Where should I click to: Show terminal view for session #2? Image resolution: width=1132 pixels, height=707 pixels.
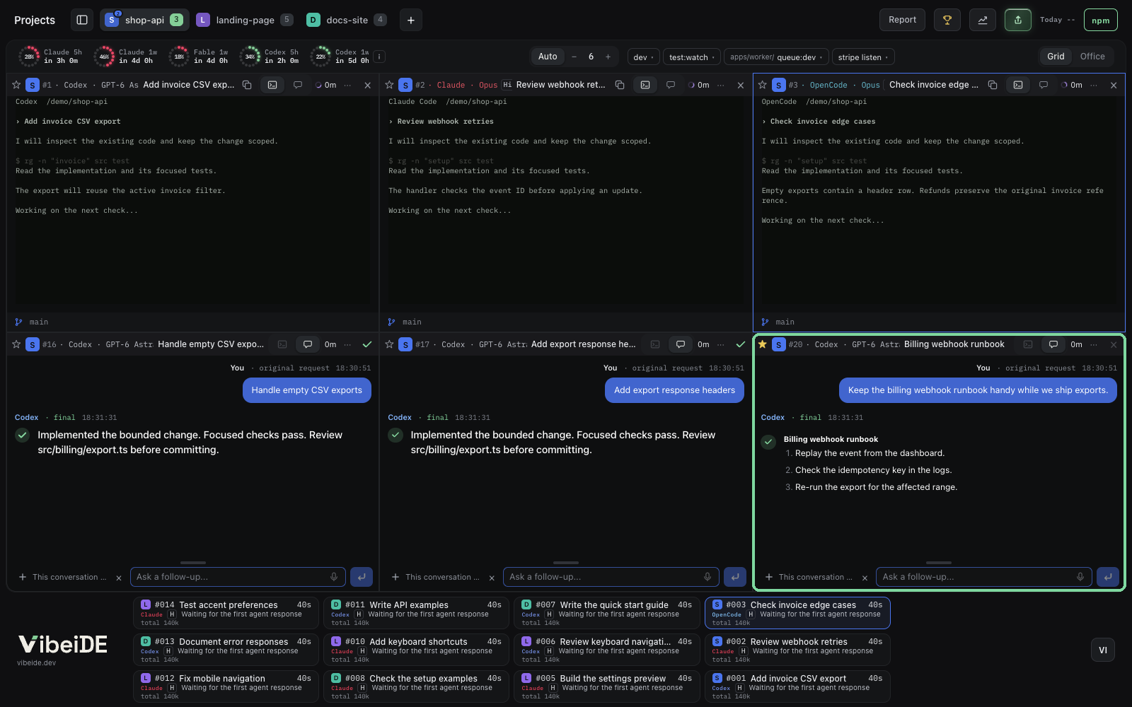[x=645, y=85]
